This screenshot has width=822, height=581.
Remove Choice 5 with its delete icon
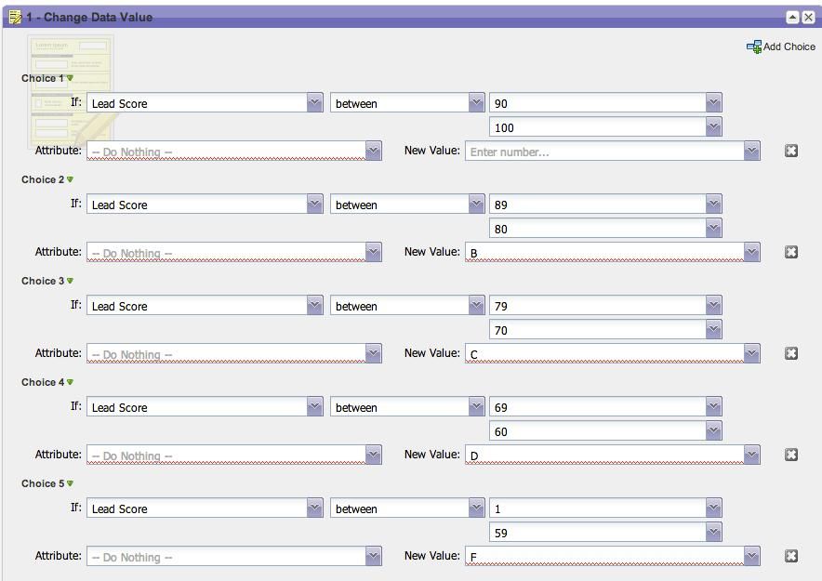point(791,556)
